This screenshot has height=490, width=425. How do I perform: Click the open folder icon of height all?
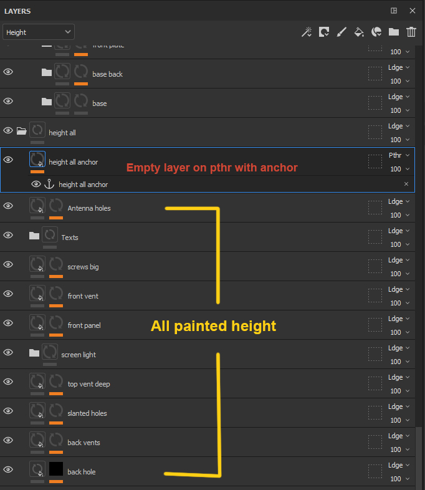(x=21, y=131)
